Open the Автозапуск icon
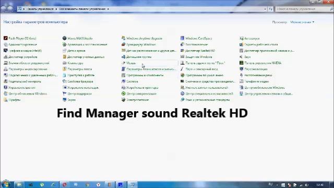Screen dimensions: 334x188 [241, 38]
